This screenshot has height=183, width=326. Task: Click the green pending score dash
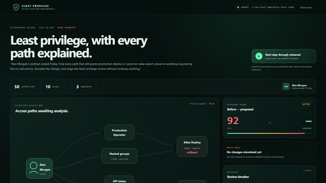(x=309, y=121)
